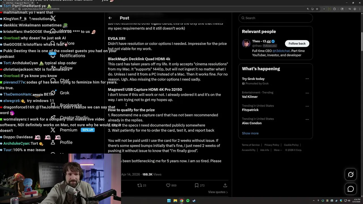The image size is (363, 204).
Task: Open Terms of Service link
Action: pyautogui.click(x=251, y=145)
